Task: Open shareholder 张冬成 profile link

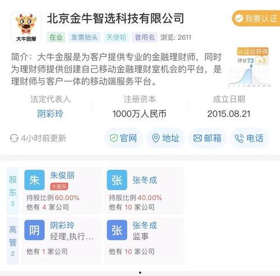Action: pyautogui.click(x=145, y=180)
